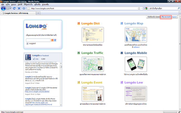Click the blue link under Longdo Map
This screenshot has width=181, height=113.
[136, 47]
